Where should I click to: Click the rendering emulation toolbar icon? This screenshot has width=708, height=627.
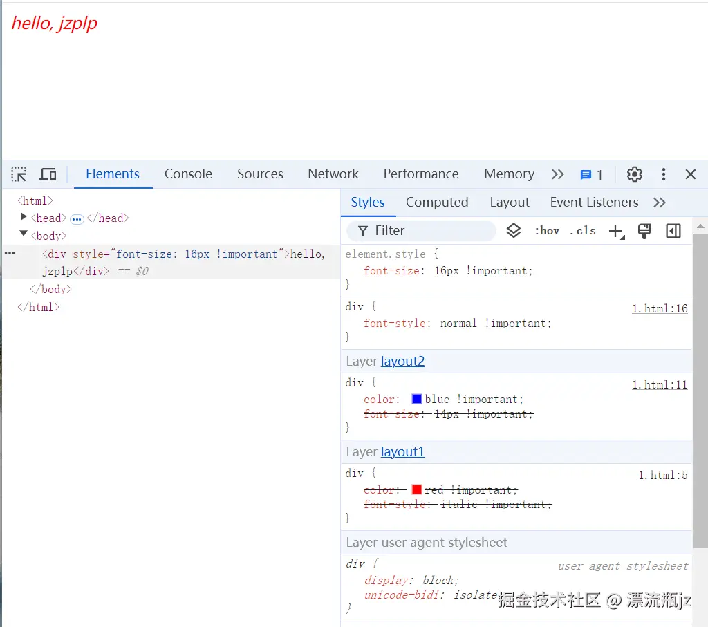point(644,230)
